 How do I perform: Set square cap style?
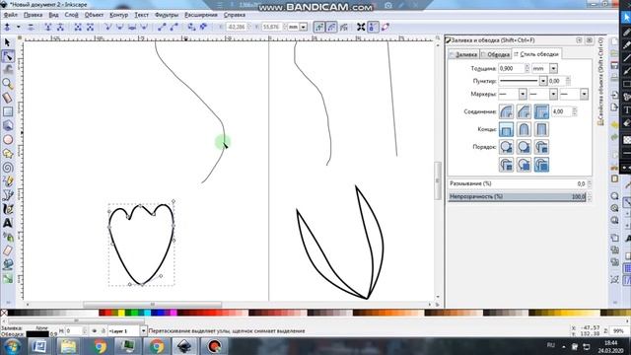coord(541,129)
